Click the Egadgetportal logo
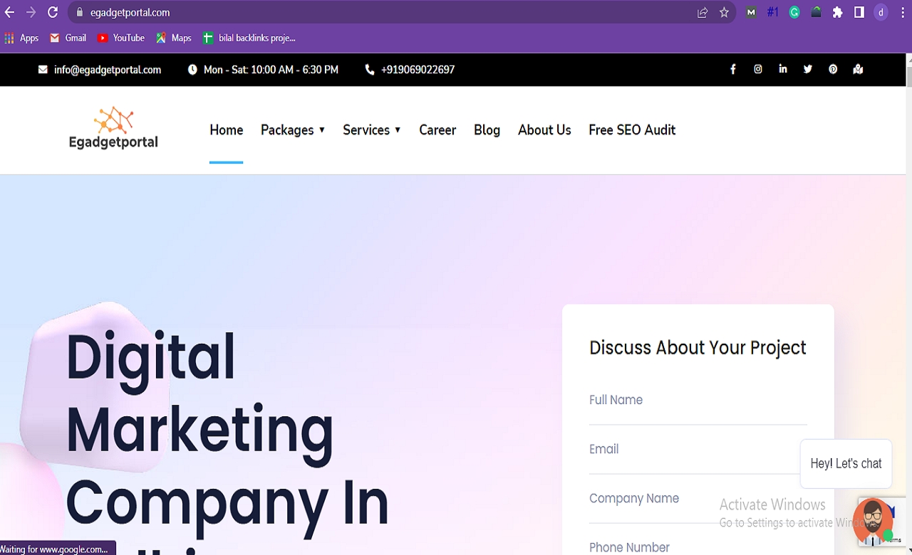 click(x=113, y=129)
